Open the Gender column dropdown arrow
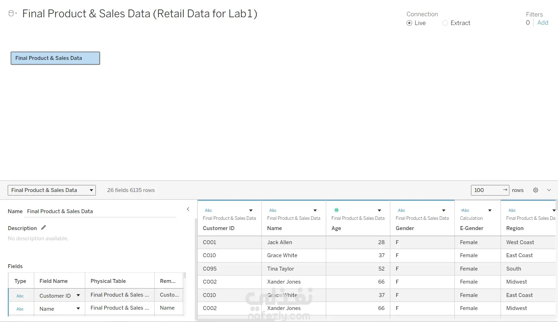The height and width of the screenshot is (322, 558). (444, 210)
